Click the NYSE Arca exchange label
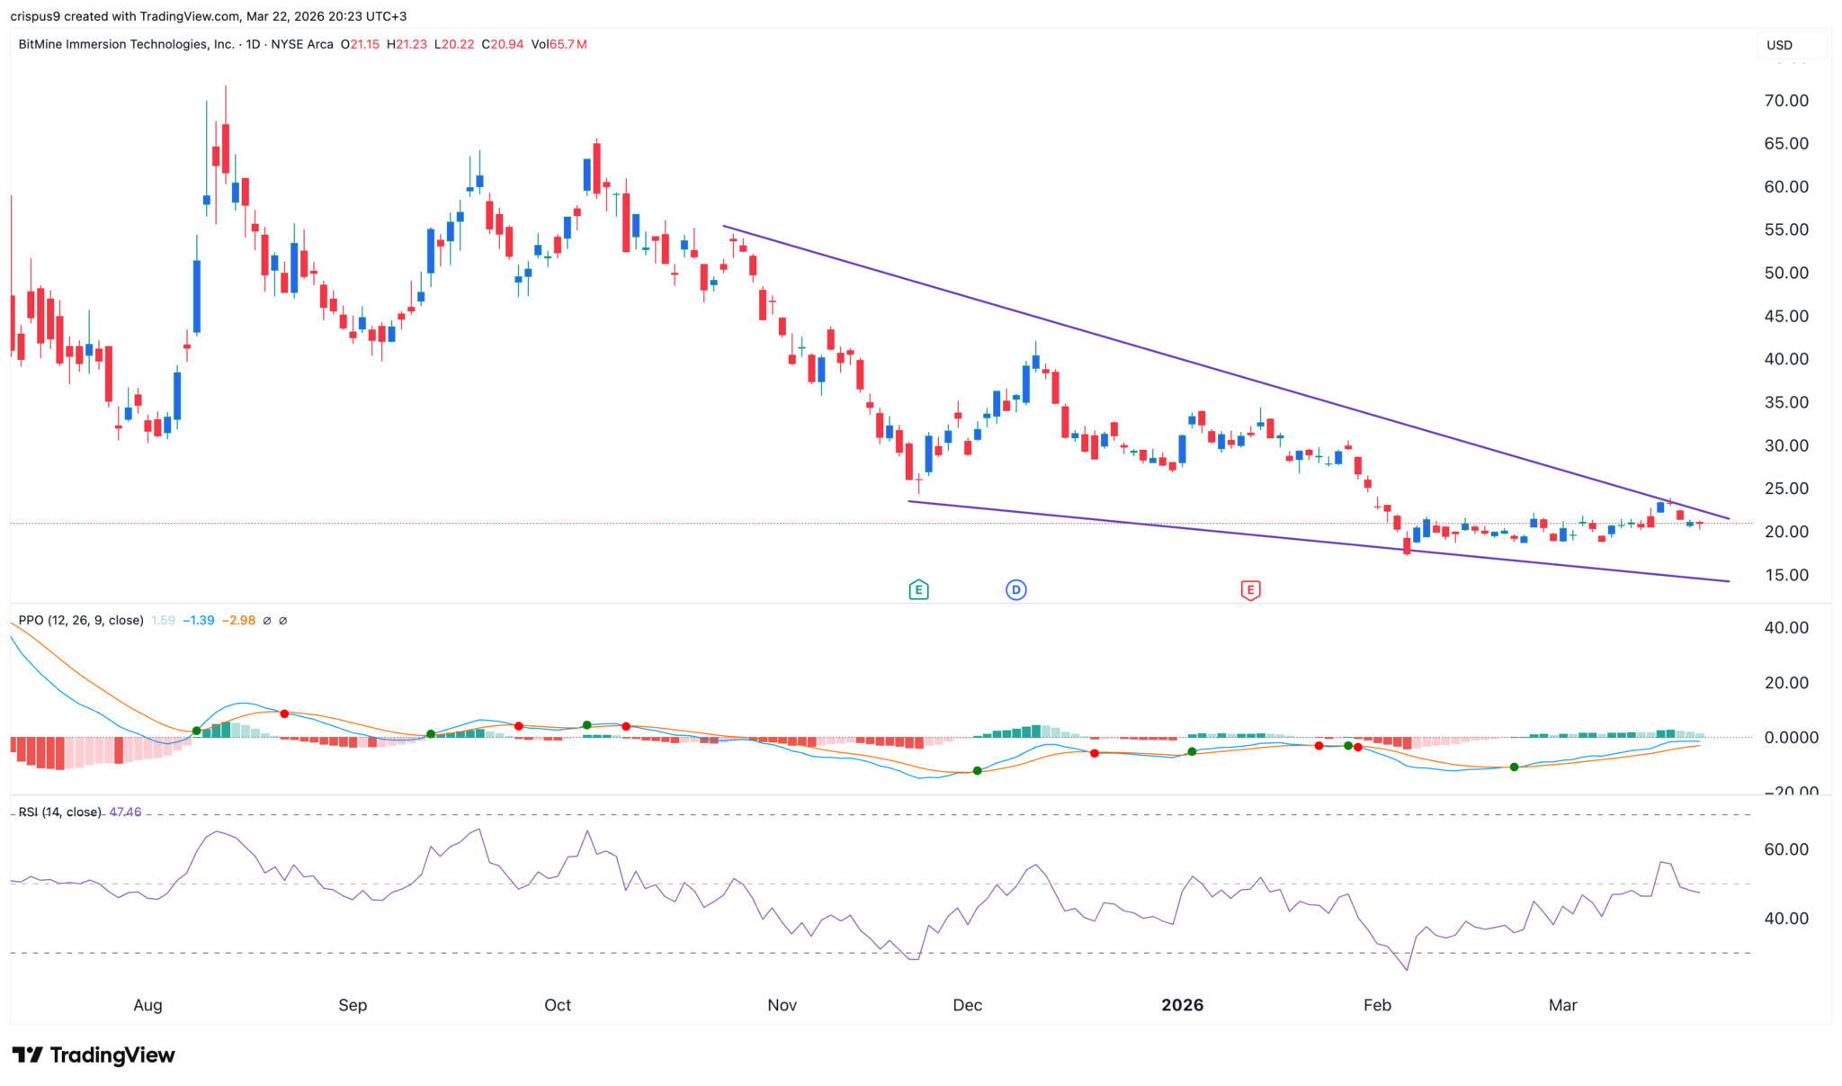The height and width of the screenshot is (1086, 1842). pyautogui.click(x=301, y=44)
